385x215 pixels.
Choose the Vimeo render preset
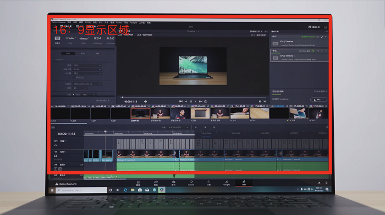point(84,38)
